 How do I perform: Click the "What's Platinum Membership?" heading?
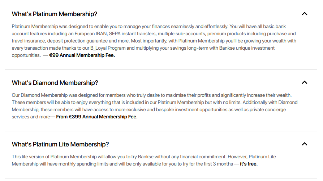[x=55, y=14]
